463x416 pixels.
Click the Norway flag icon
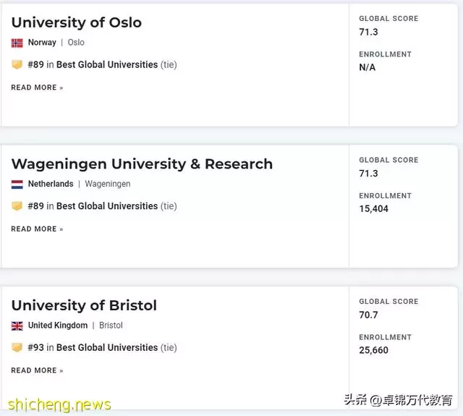(x=17, y=43)
